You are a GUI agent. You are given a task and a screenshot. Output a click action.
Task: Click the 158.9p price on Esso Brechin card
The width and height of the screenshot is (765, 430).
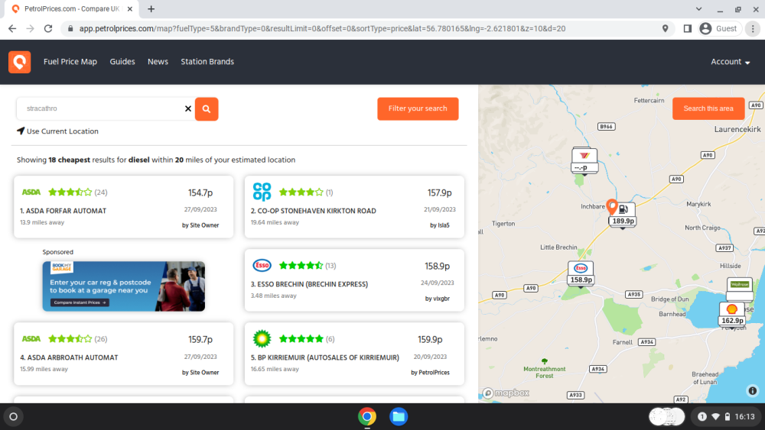pyautogui.click(x=437, y=267)
